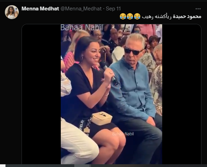207x167 pixels.
Task: Click the middle laughing emoji in tweet
Action: click(x=130, y=16)
